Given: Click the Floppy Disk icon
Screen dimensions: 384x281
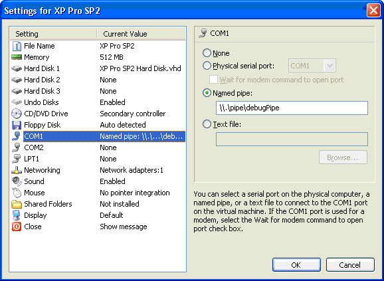Looking at the screenshot, I should point(17,125).
